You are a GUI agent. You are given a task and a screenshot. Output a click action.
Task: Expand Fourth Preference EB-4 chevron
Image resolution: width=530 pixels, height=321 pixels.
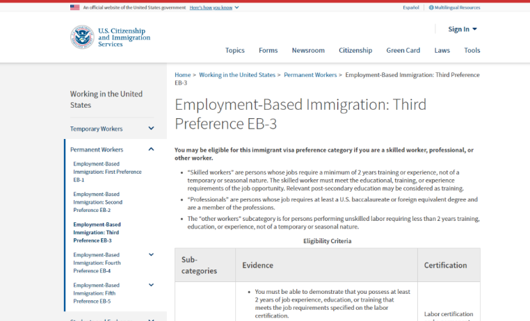tap(151, 254)
